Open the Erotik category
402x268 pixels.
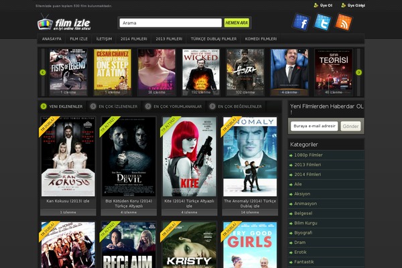[x=326, y=253]
